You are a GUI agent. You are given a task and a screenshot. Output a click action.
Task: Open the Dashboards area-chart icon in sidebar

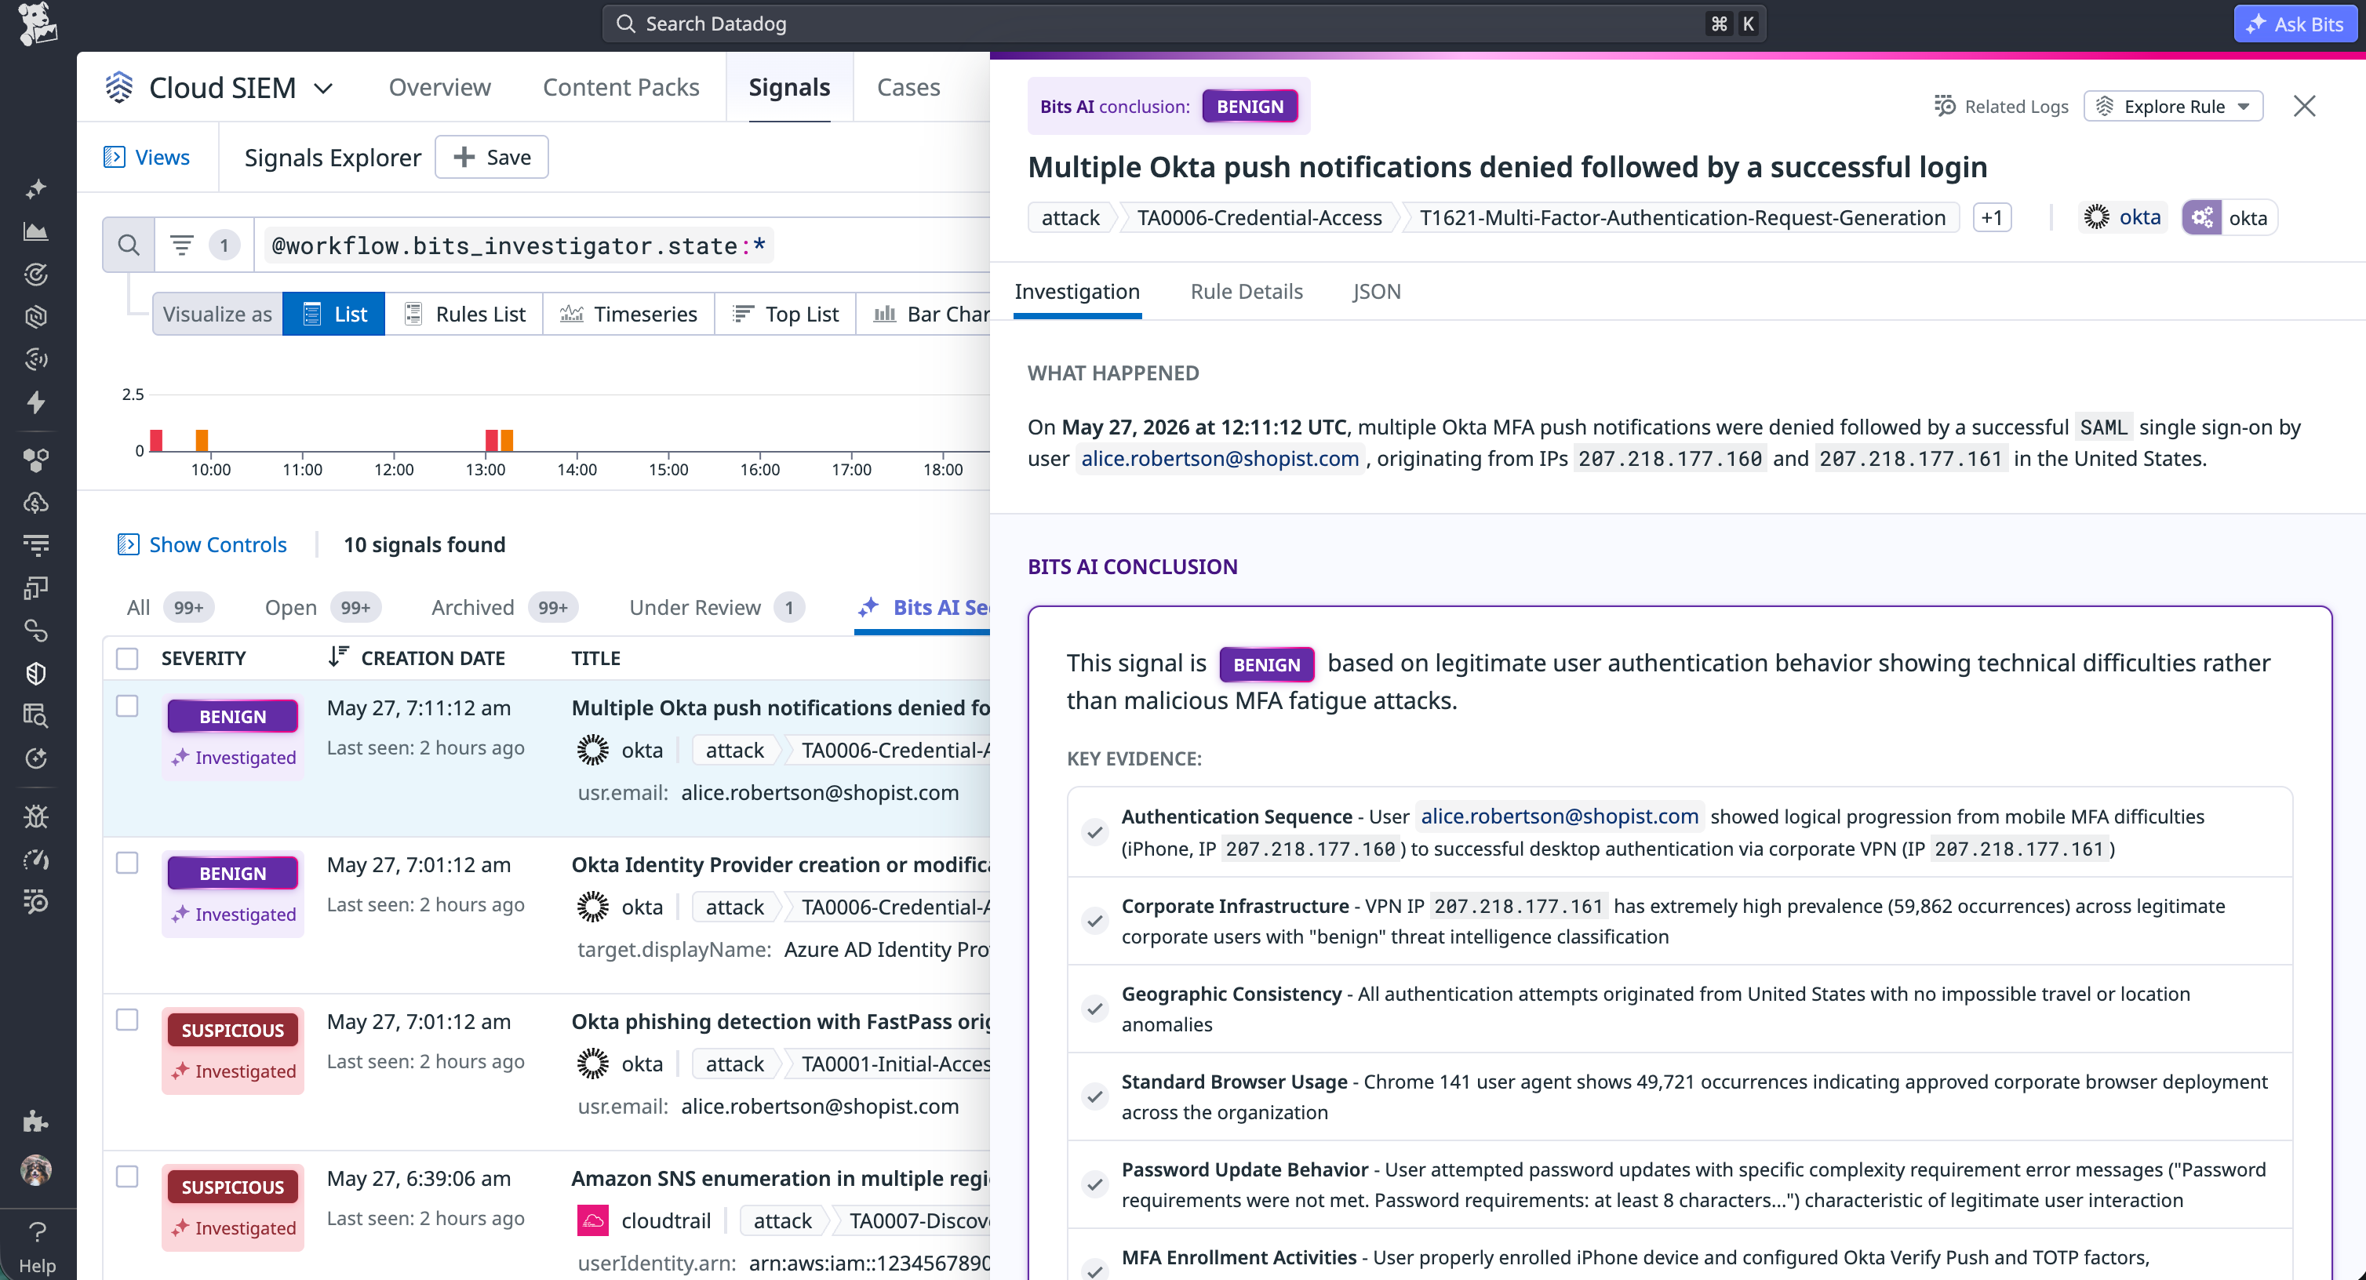[37, 231]
